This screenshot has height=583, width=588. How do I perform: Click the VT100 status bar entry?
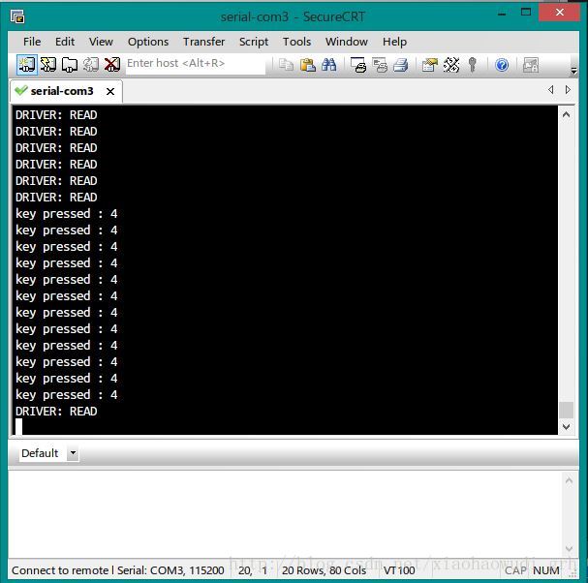pyautogui.click(x=399, y=570)
